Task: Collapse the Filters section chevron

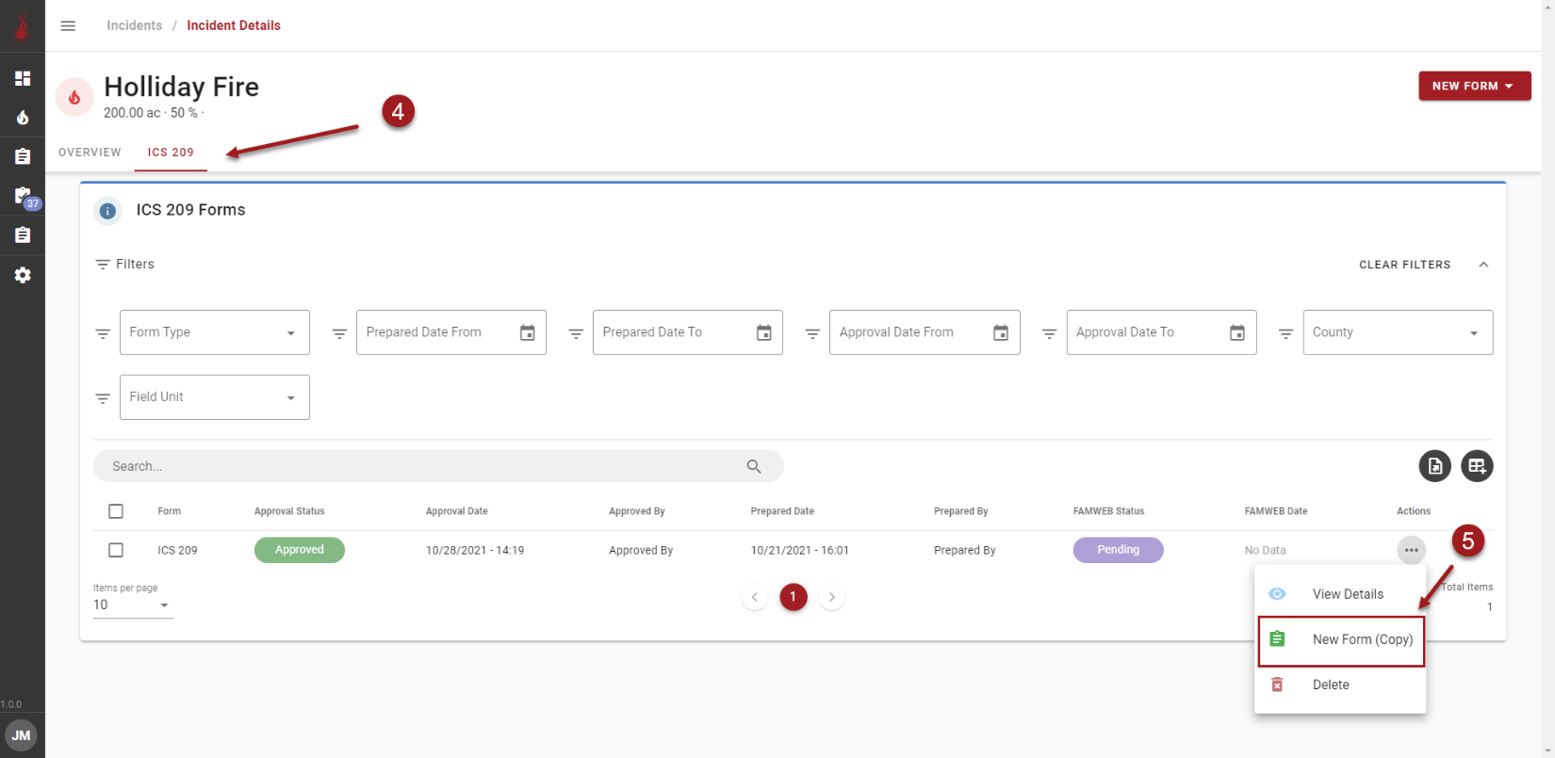Action: (x=1483, y=265)
